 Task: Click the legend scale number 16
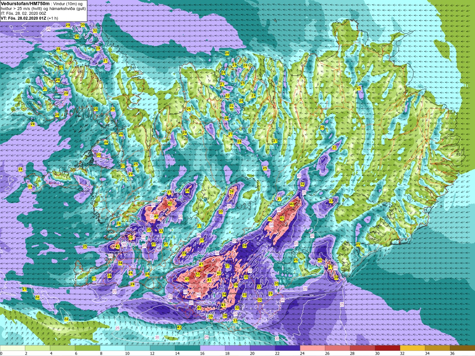coord(202,353)
